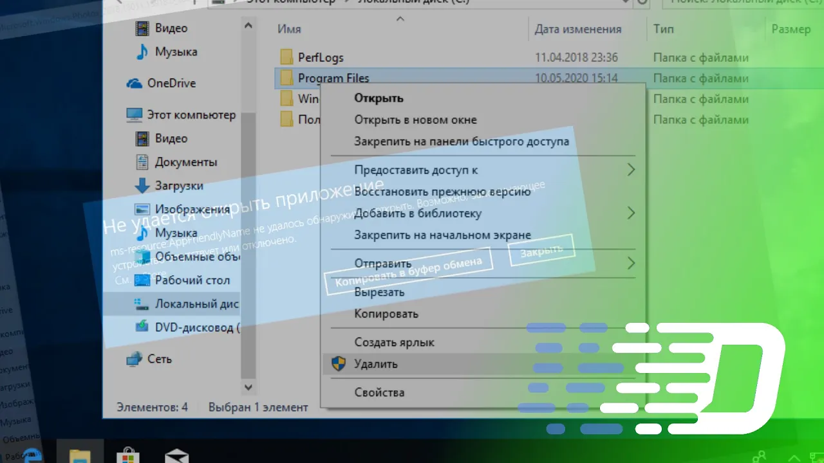Select Объемные объекты in the sidebar

(198, 257)
